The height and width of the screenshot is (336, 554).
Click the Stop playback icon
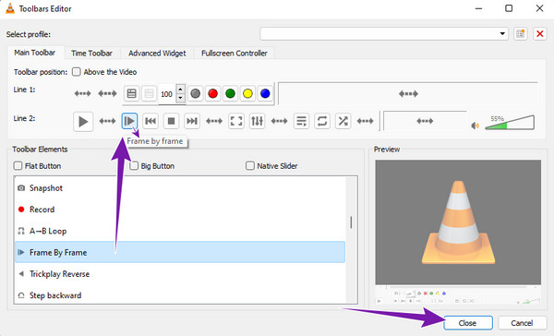(x=172, y=121)
